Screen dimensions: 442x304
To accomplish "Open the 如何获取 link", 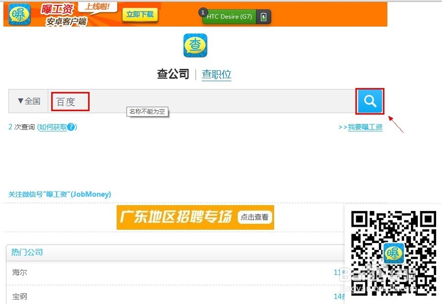I will click(x=53, y=127).
